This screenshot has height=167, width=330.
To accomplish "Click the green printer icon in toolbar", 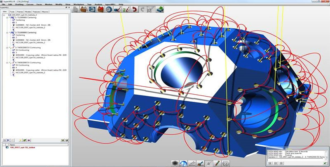I will (x=160, y=9).
